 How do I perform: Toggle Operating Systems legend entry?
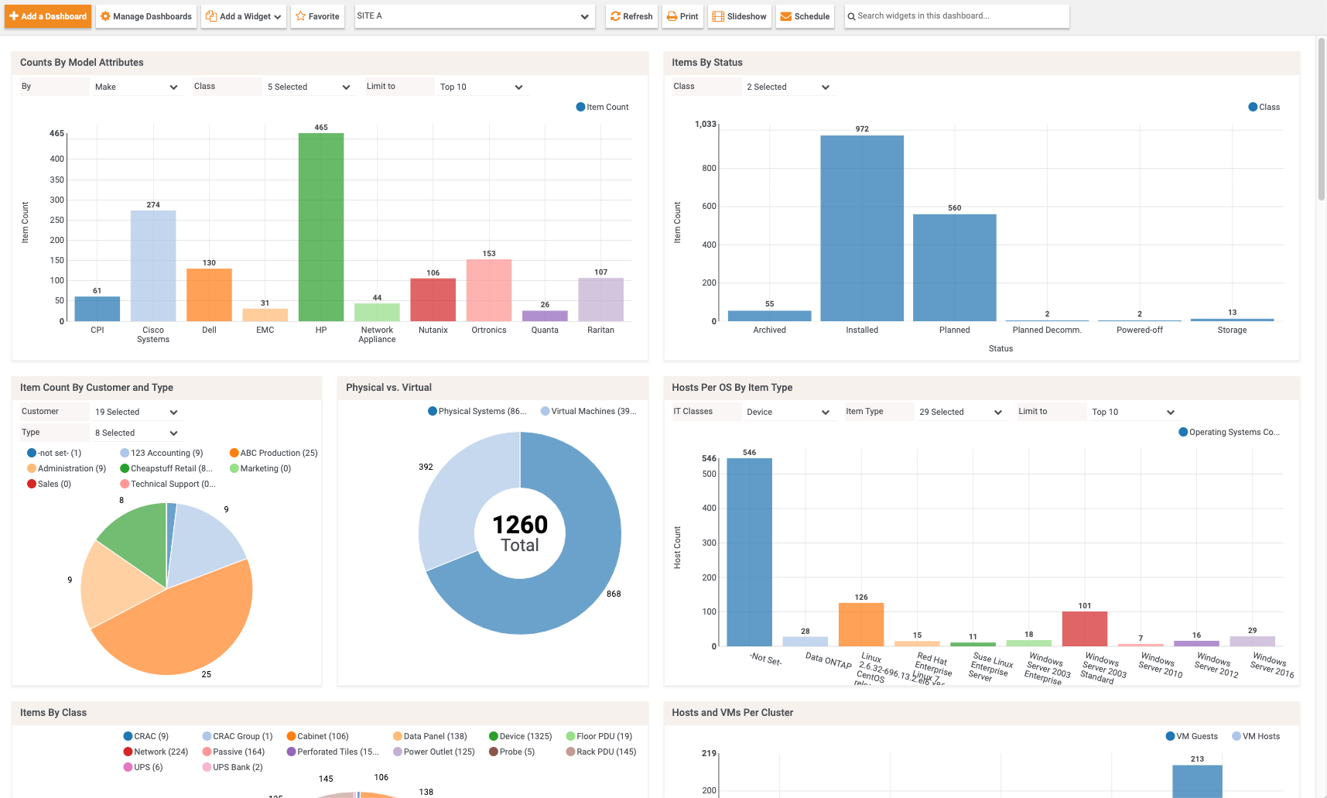1230,433
